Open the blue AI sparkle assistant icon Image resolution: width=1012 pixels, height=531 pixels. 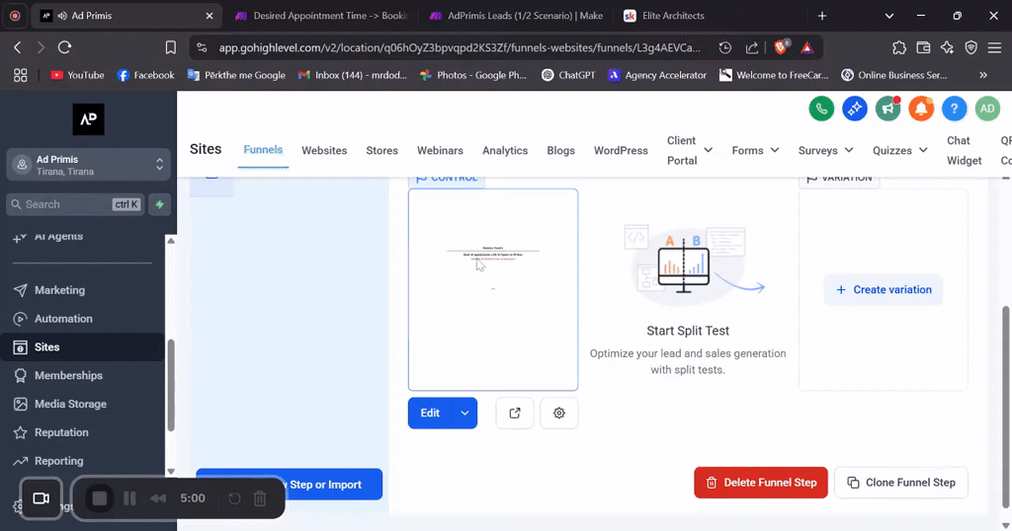pyautogui.click(x=855, y=109)
